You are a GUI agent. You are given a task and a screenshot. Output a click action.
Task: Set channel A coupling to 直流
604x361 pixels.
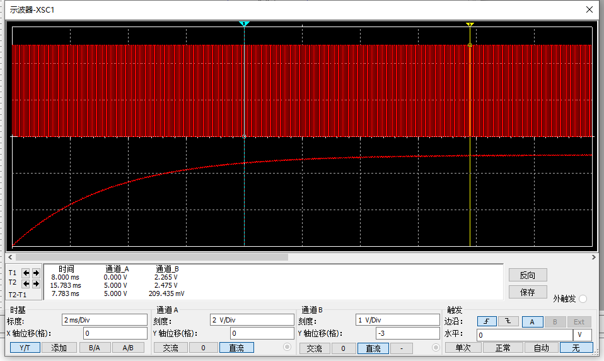[236, 348]
